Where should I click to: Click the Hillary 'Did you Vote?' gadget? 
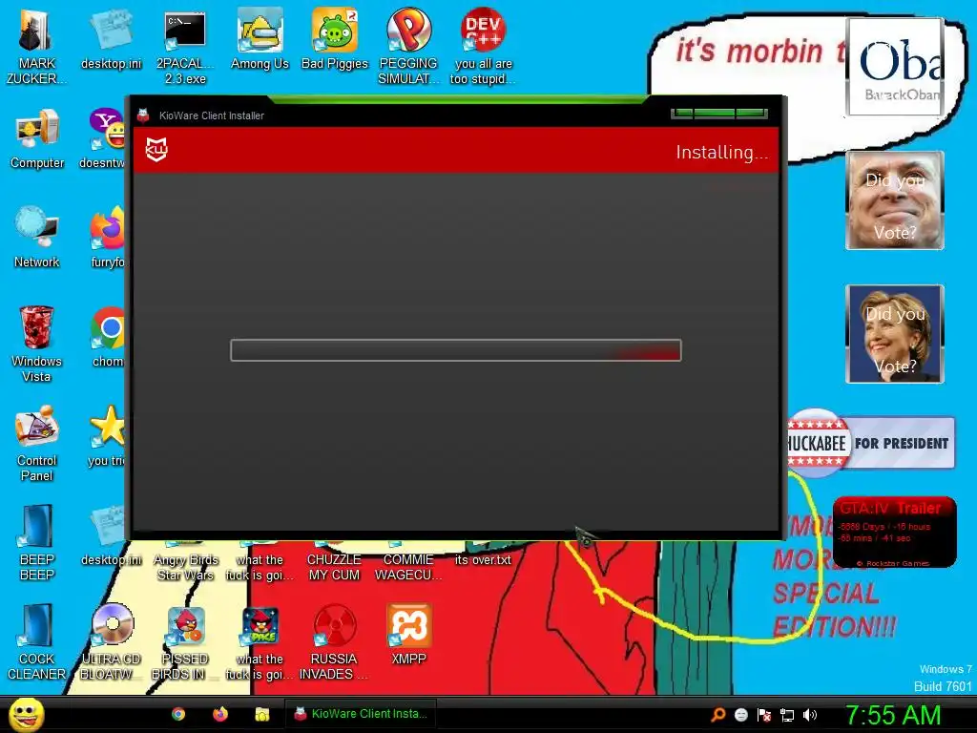894,334
